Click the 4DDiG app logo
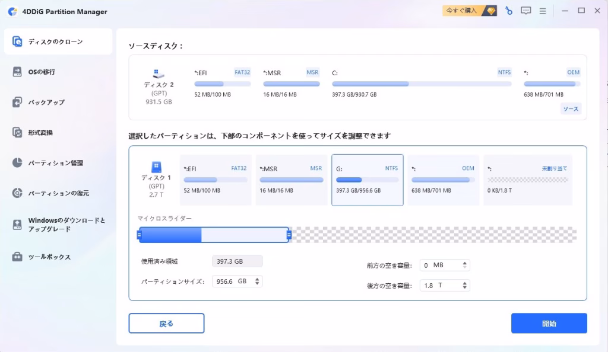 13,12
